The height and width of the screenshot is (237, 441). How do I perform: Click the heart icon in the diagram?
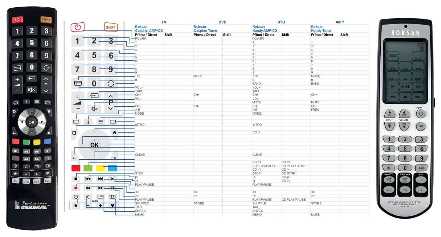[x=113, y=205]
